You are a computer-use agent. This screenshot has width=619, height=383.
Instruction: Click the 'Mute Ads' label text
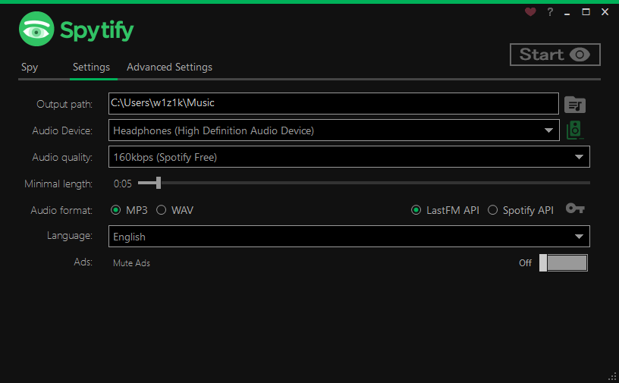131,263
